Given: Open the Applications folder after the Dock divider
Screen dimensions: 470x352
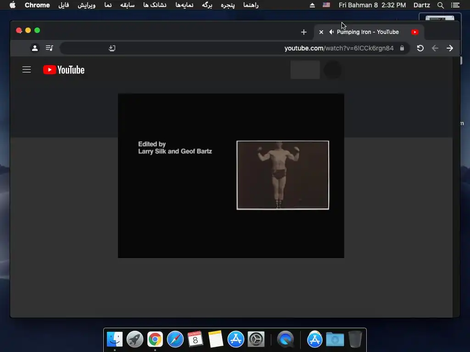Looking at the screenshot, I should (x=315, y=339).
